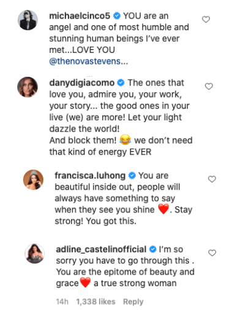Visit francisca.luhong's profile via username

pos(90,176)
